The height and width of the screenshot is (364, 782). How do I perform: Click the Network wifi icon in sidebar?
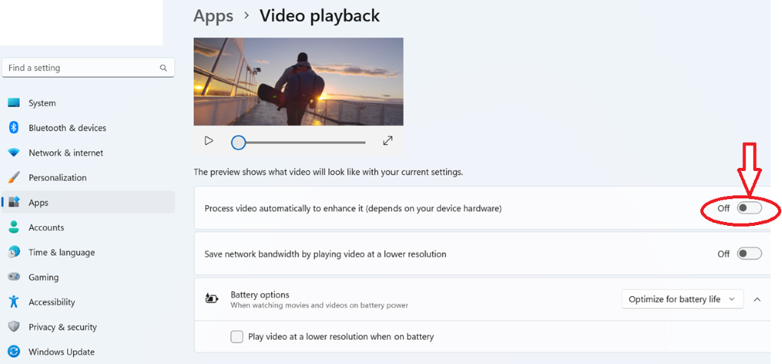tap(14, 153)
